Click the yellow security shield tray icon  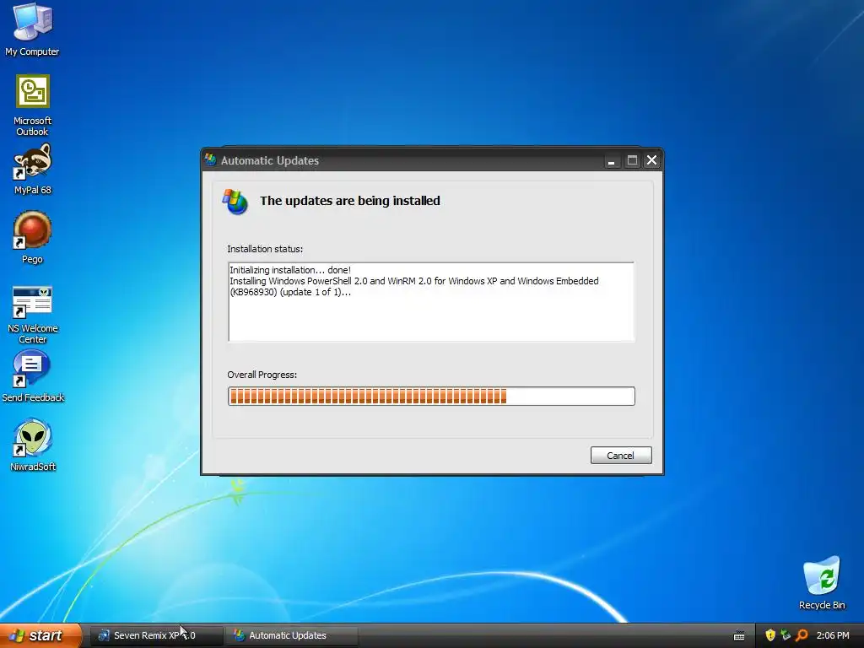point(770,635)
